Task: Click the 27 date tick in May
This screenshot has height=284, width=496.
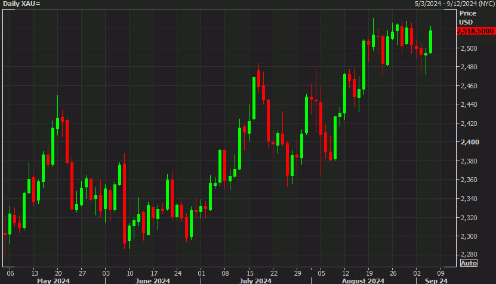Action: (x=82, y=273)
